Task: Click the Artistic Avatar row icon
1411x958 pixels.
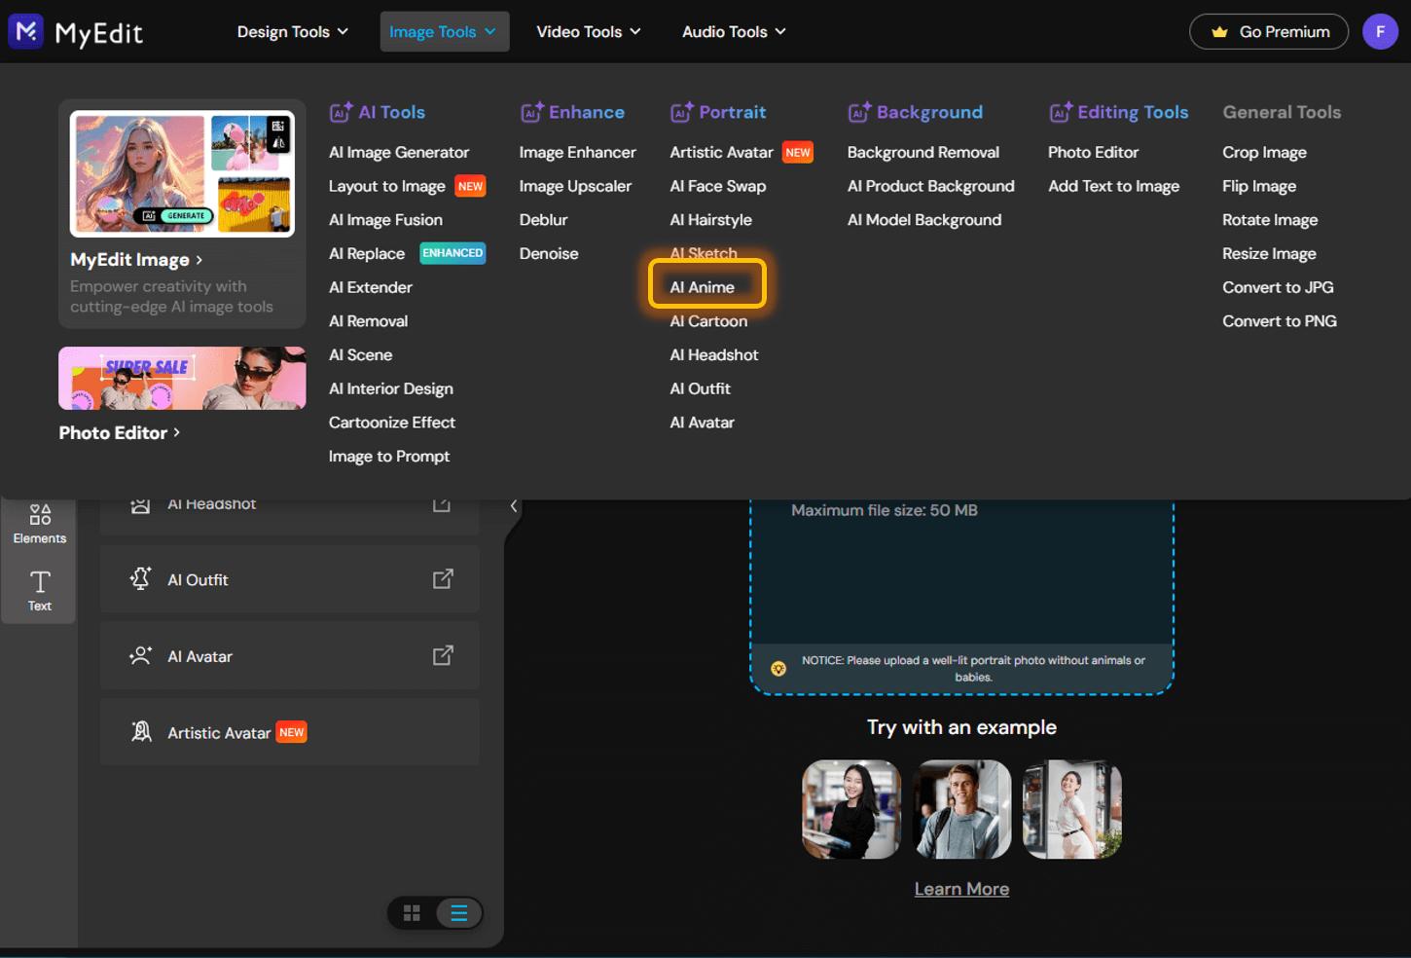Action: [141, 732]
